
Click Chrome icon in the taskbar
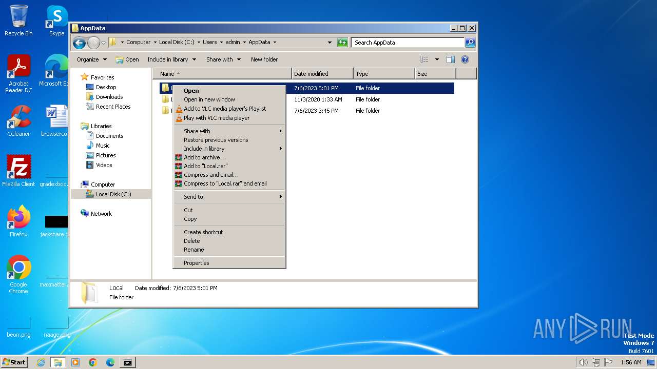93,362
